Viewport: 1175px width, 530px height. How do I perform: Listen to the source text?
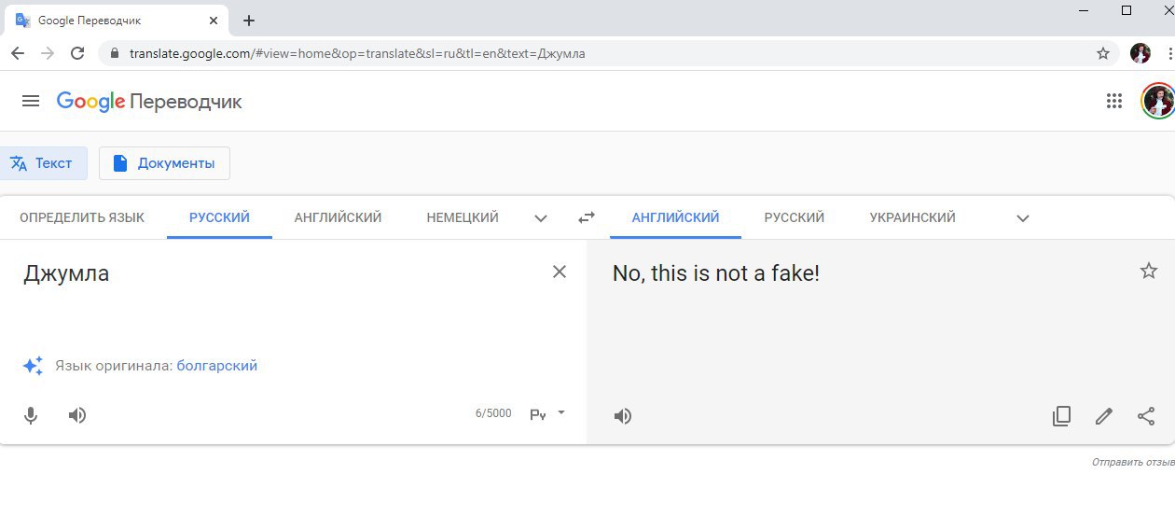[x=77, y=415]
